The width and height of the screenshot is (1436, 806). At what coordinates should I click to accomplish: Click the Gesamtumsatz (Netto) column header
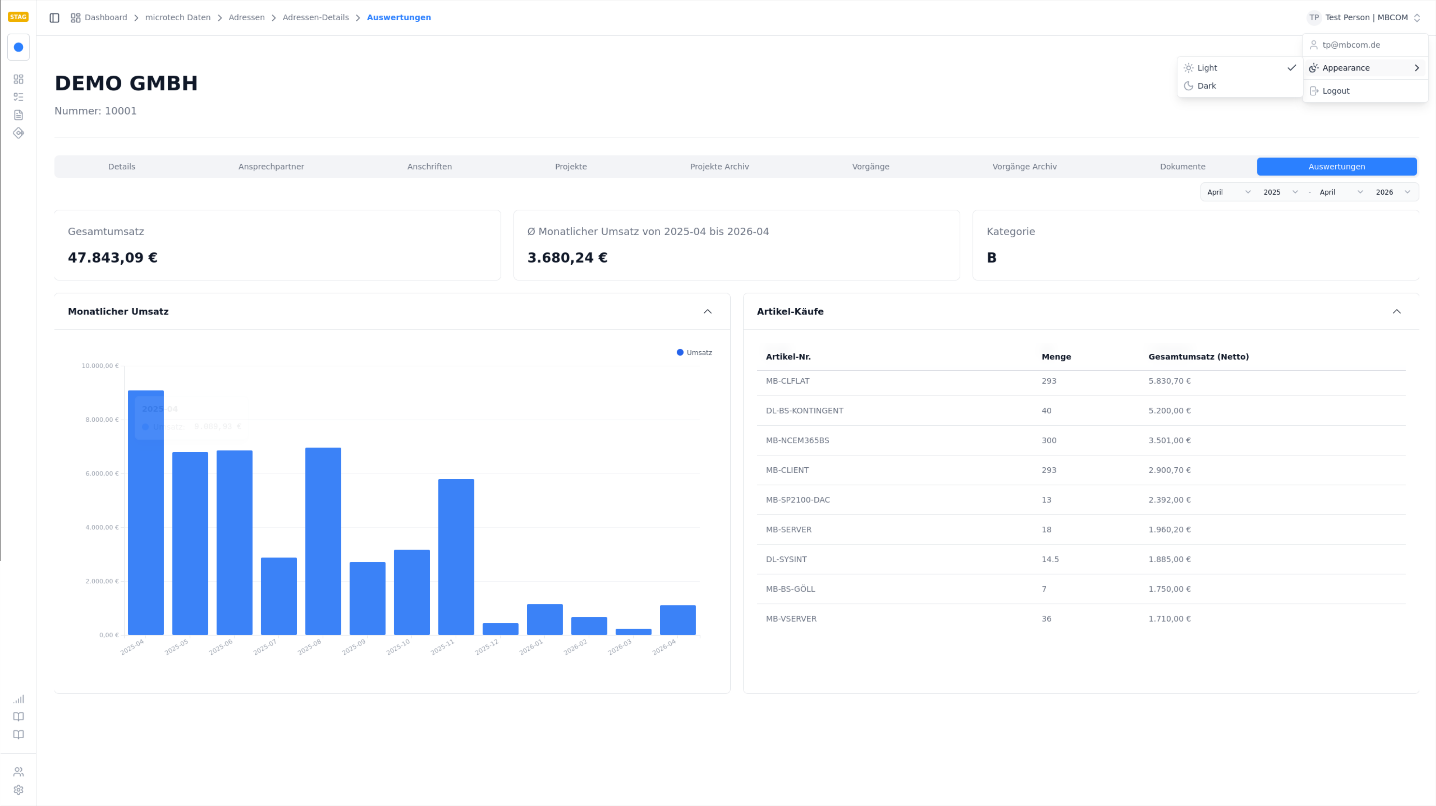point(1199,357)
